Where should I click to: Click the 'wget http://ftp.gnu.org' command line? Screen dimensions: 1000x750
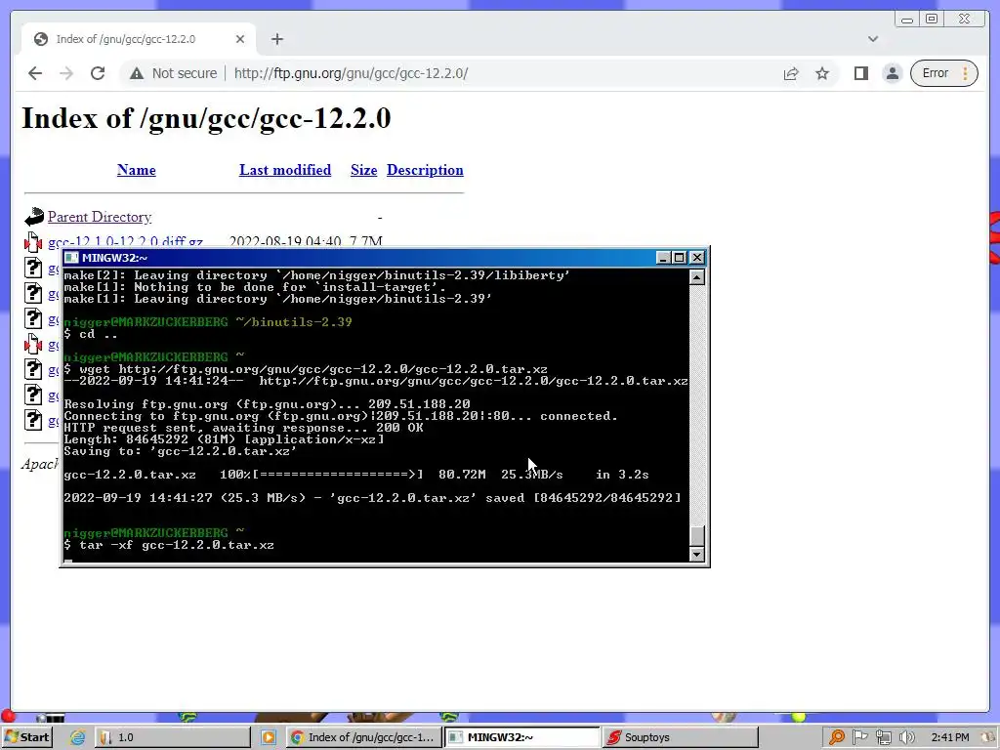306,368
